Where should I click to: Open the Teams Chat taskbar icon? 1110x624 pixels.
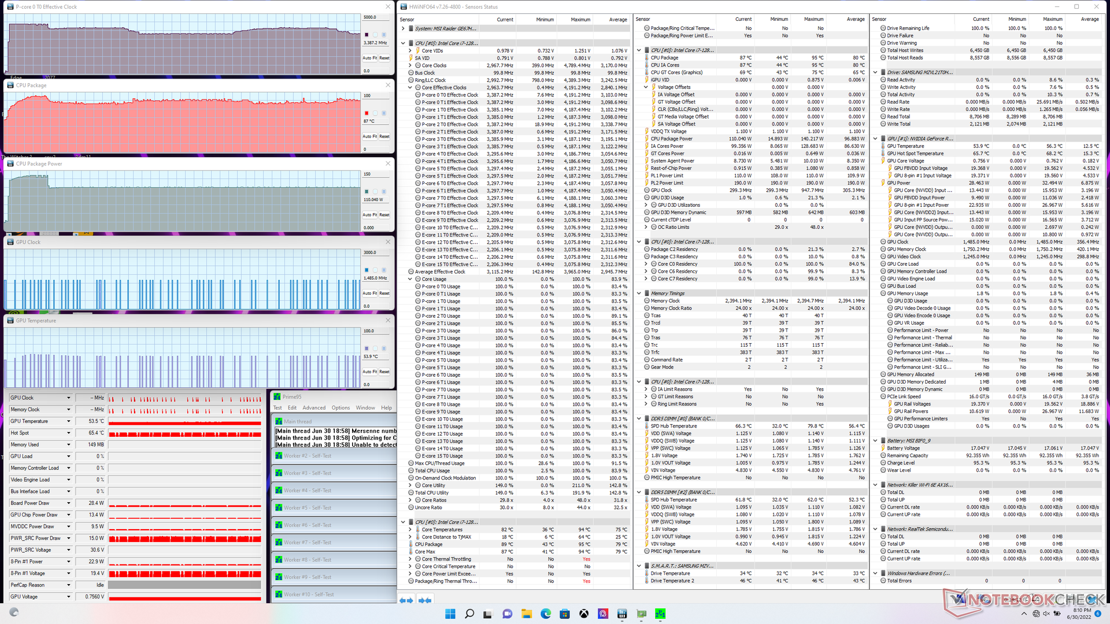pos(508,614)
